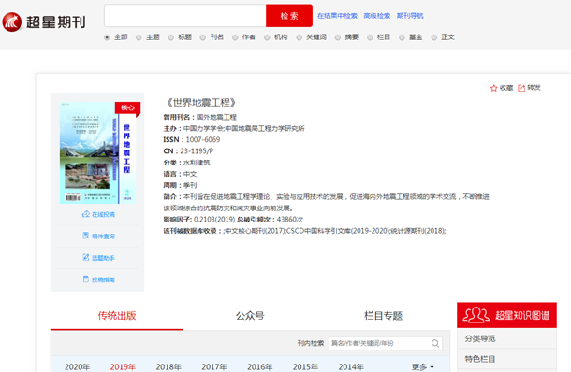Click the 稿件查询 document icon
The height and width of the screenshot is (372, 571).
point(86,236)
